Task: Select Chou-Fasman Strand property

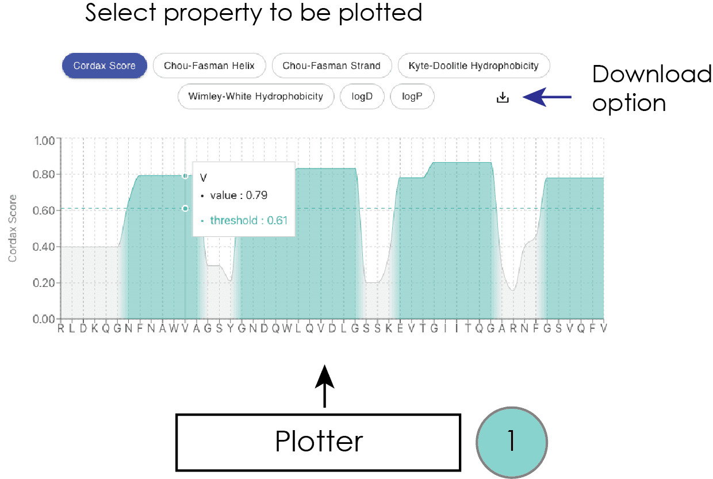Action: pyautogui.click(x=332, y=66)
